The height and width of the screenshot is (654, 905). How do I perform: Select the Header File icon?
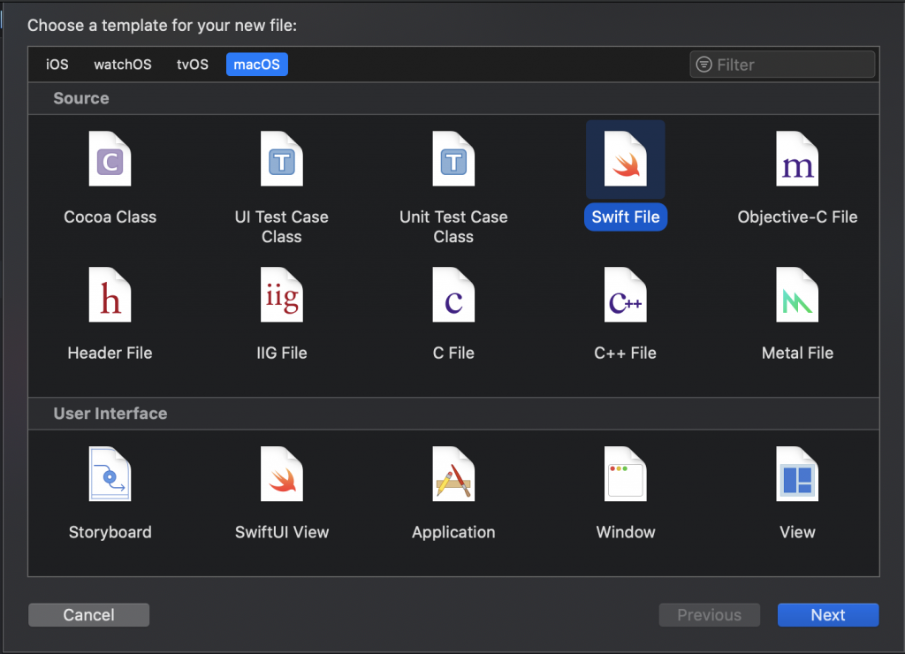tap(110, 294)
